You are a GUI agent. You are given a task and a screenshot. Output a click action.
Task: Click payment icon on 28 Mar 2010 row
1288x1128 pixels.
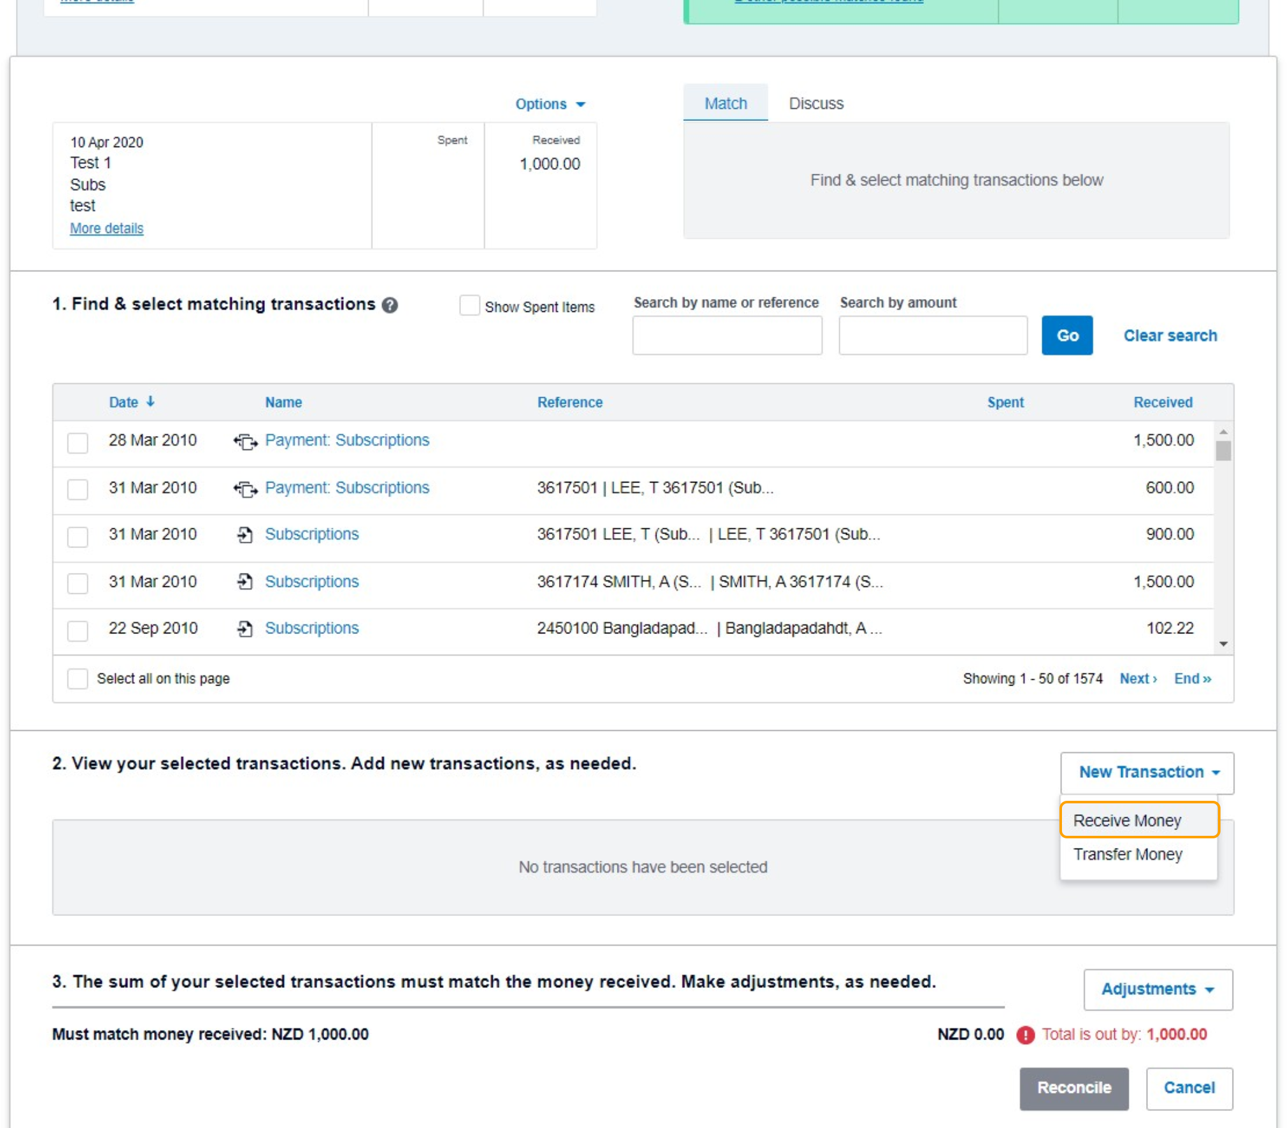pyautogui.click(x=245, y=441)
